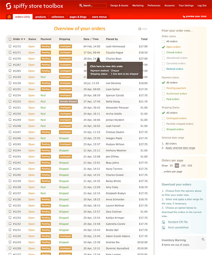Click the preview your store arrow icon
Viewport: 212px width, 255px height.
coord(184,17)
